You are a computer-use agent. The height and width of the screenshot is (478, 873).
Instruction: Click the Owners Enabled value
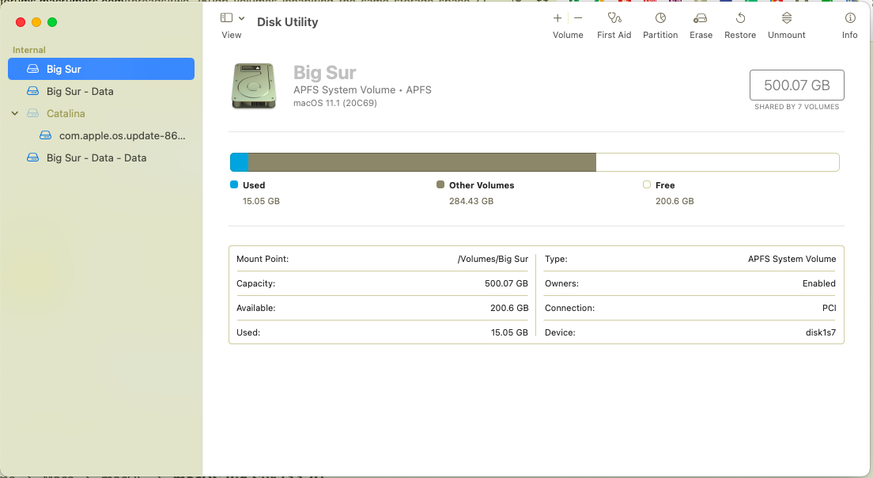(x=819, y=283)
